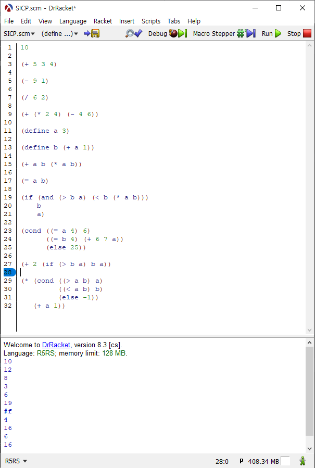Click the P indicator in status bar
The height and width of the screenshot is (468, 315).
[242, 461]
